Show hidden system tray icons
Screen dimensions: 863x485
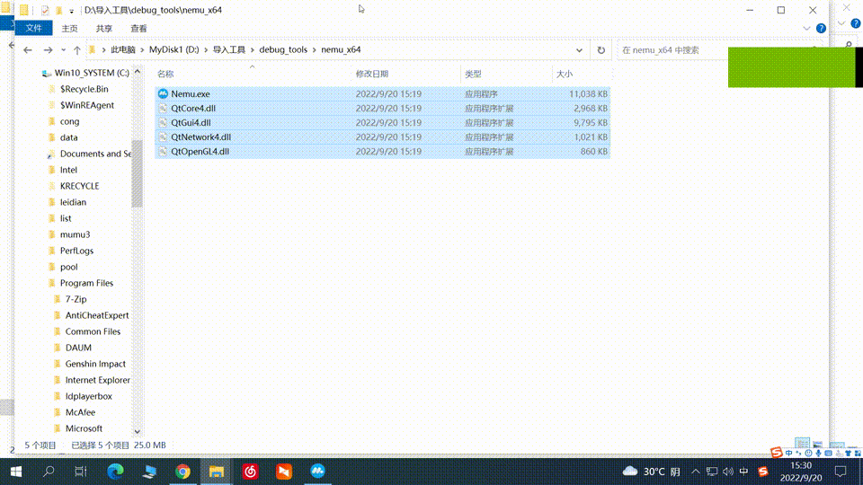(x=696, y=472)
